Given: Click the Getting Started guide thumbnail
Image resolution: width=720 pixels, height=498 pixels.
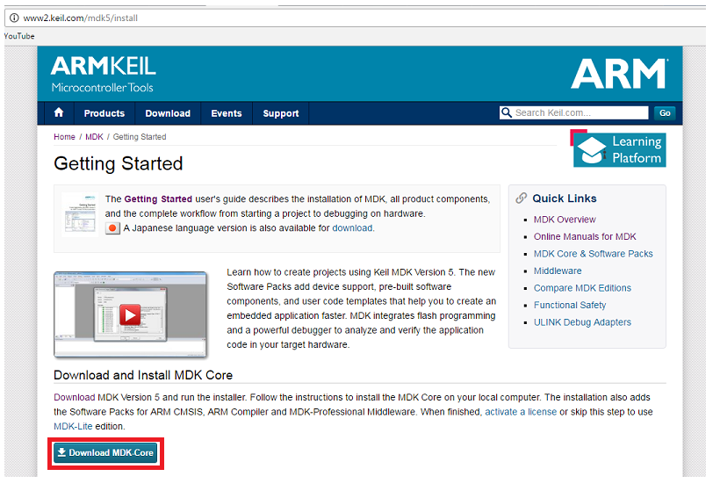Looking at the screenshot, I should [80, 214].
